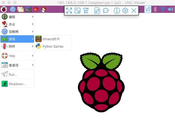The image size is (175, 134).
Task: Launch Minecraft Pi from the games submenu
Action: (x=53, y=39)
